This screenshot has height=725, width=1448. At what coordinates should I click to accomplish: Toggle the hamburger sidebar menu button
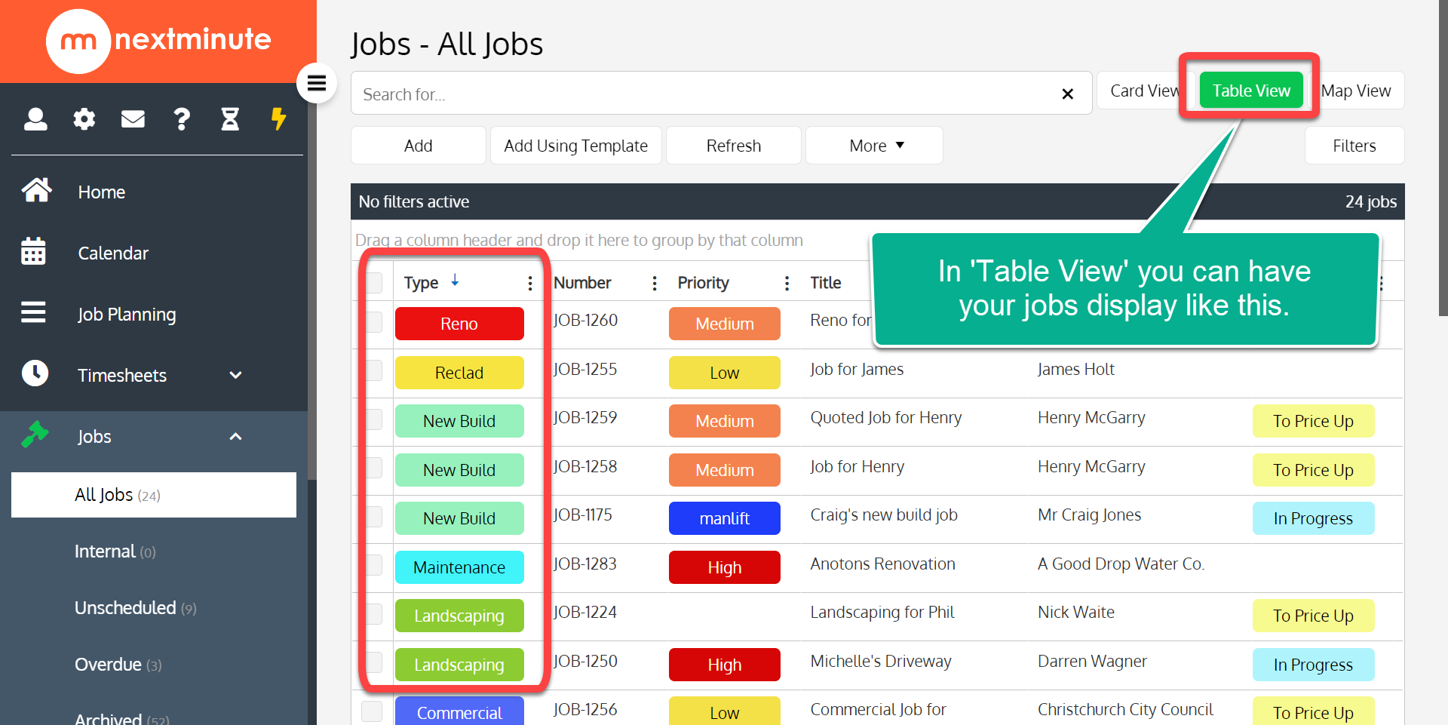[317, 83]
